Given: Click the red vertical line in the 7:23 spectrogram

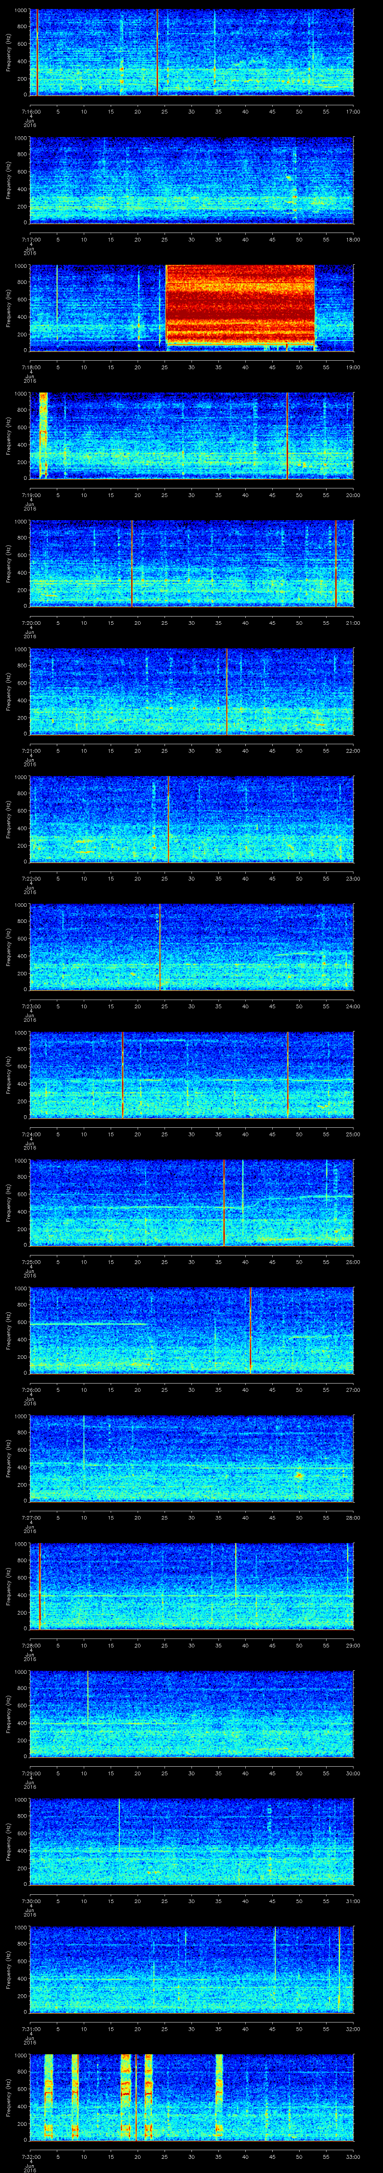Looking at the screenshot, I should tap(160, 946).
